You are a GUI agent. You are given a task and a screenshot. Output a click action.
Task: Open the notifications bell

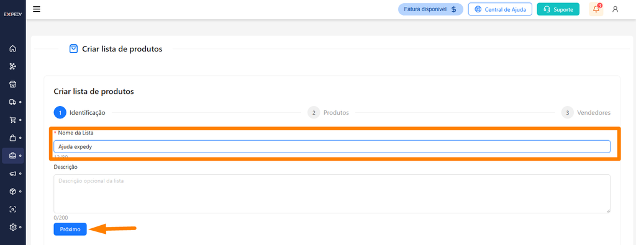coord(596,9)
